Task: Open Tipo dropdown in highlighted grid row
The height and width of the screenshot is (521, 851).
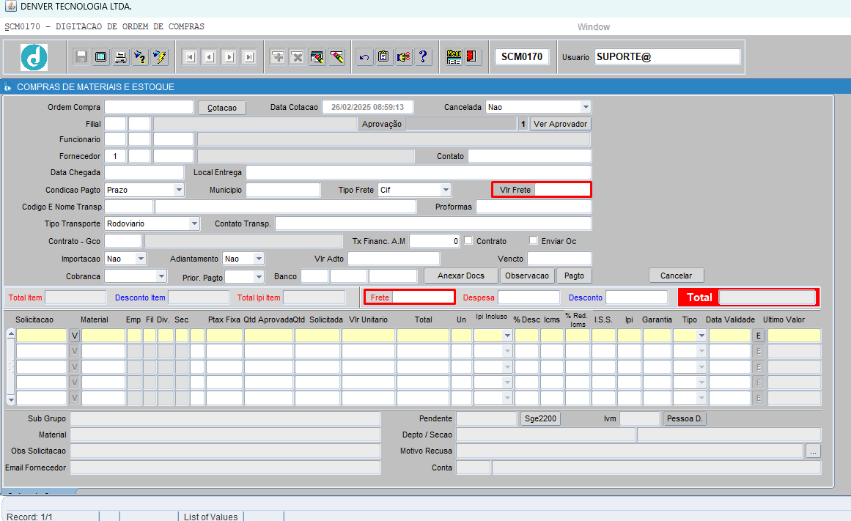Action: (x=701, y=336)
